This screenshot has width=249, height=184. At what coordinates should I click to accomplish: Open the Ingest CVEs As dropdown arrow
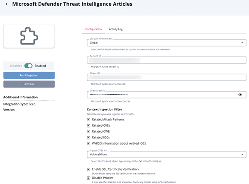pos(242,155)
